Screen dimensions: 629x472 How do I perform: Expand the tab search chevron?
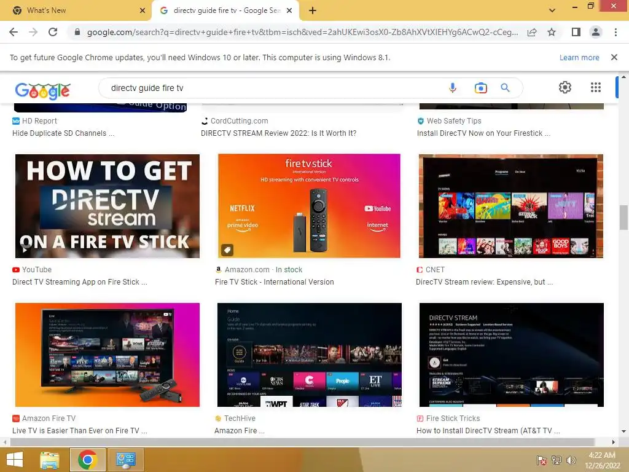tap(552, 10)
